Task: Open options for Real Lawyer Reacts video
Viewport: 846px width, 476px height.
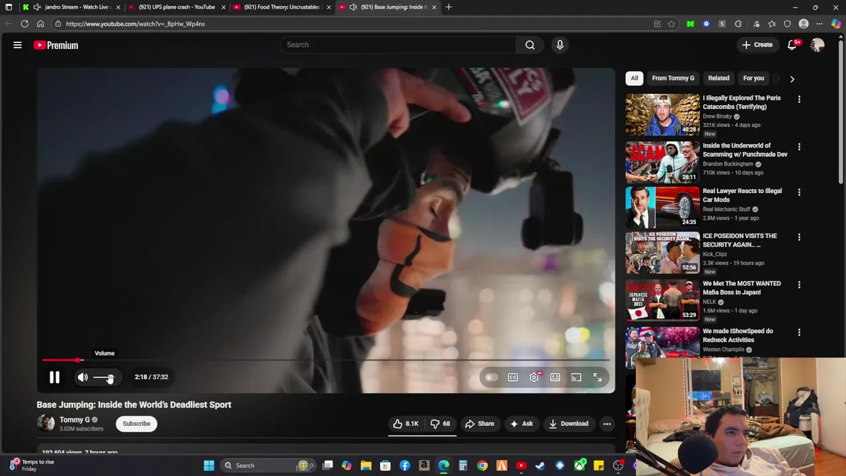Action: 799,192
